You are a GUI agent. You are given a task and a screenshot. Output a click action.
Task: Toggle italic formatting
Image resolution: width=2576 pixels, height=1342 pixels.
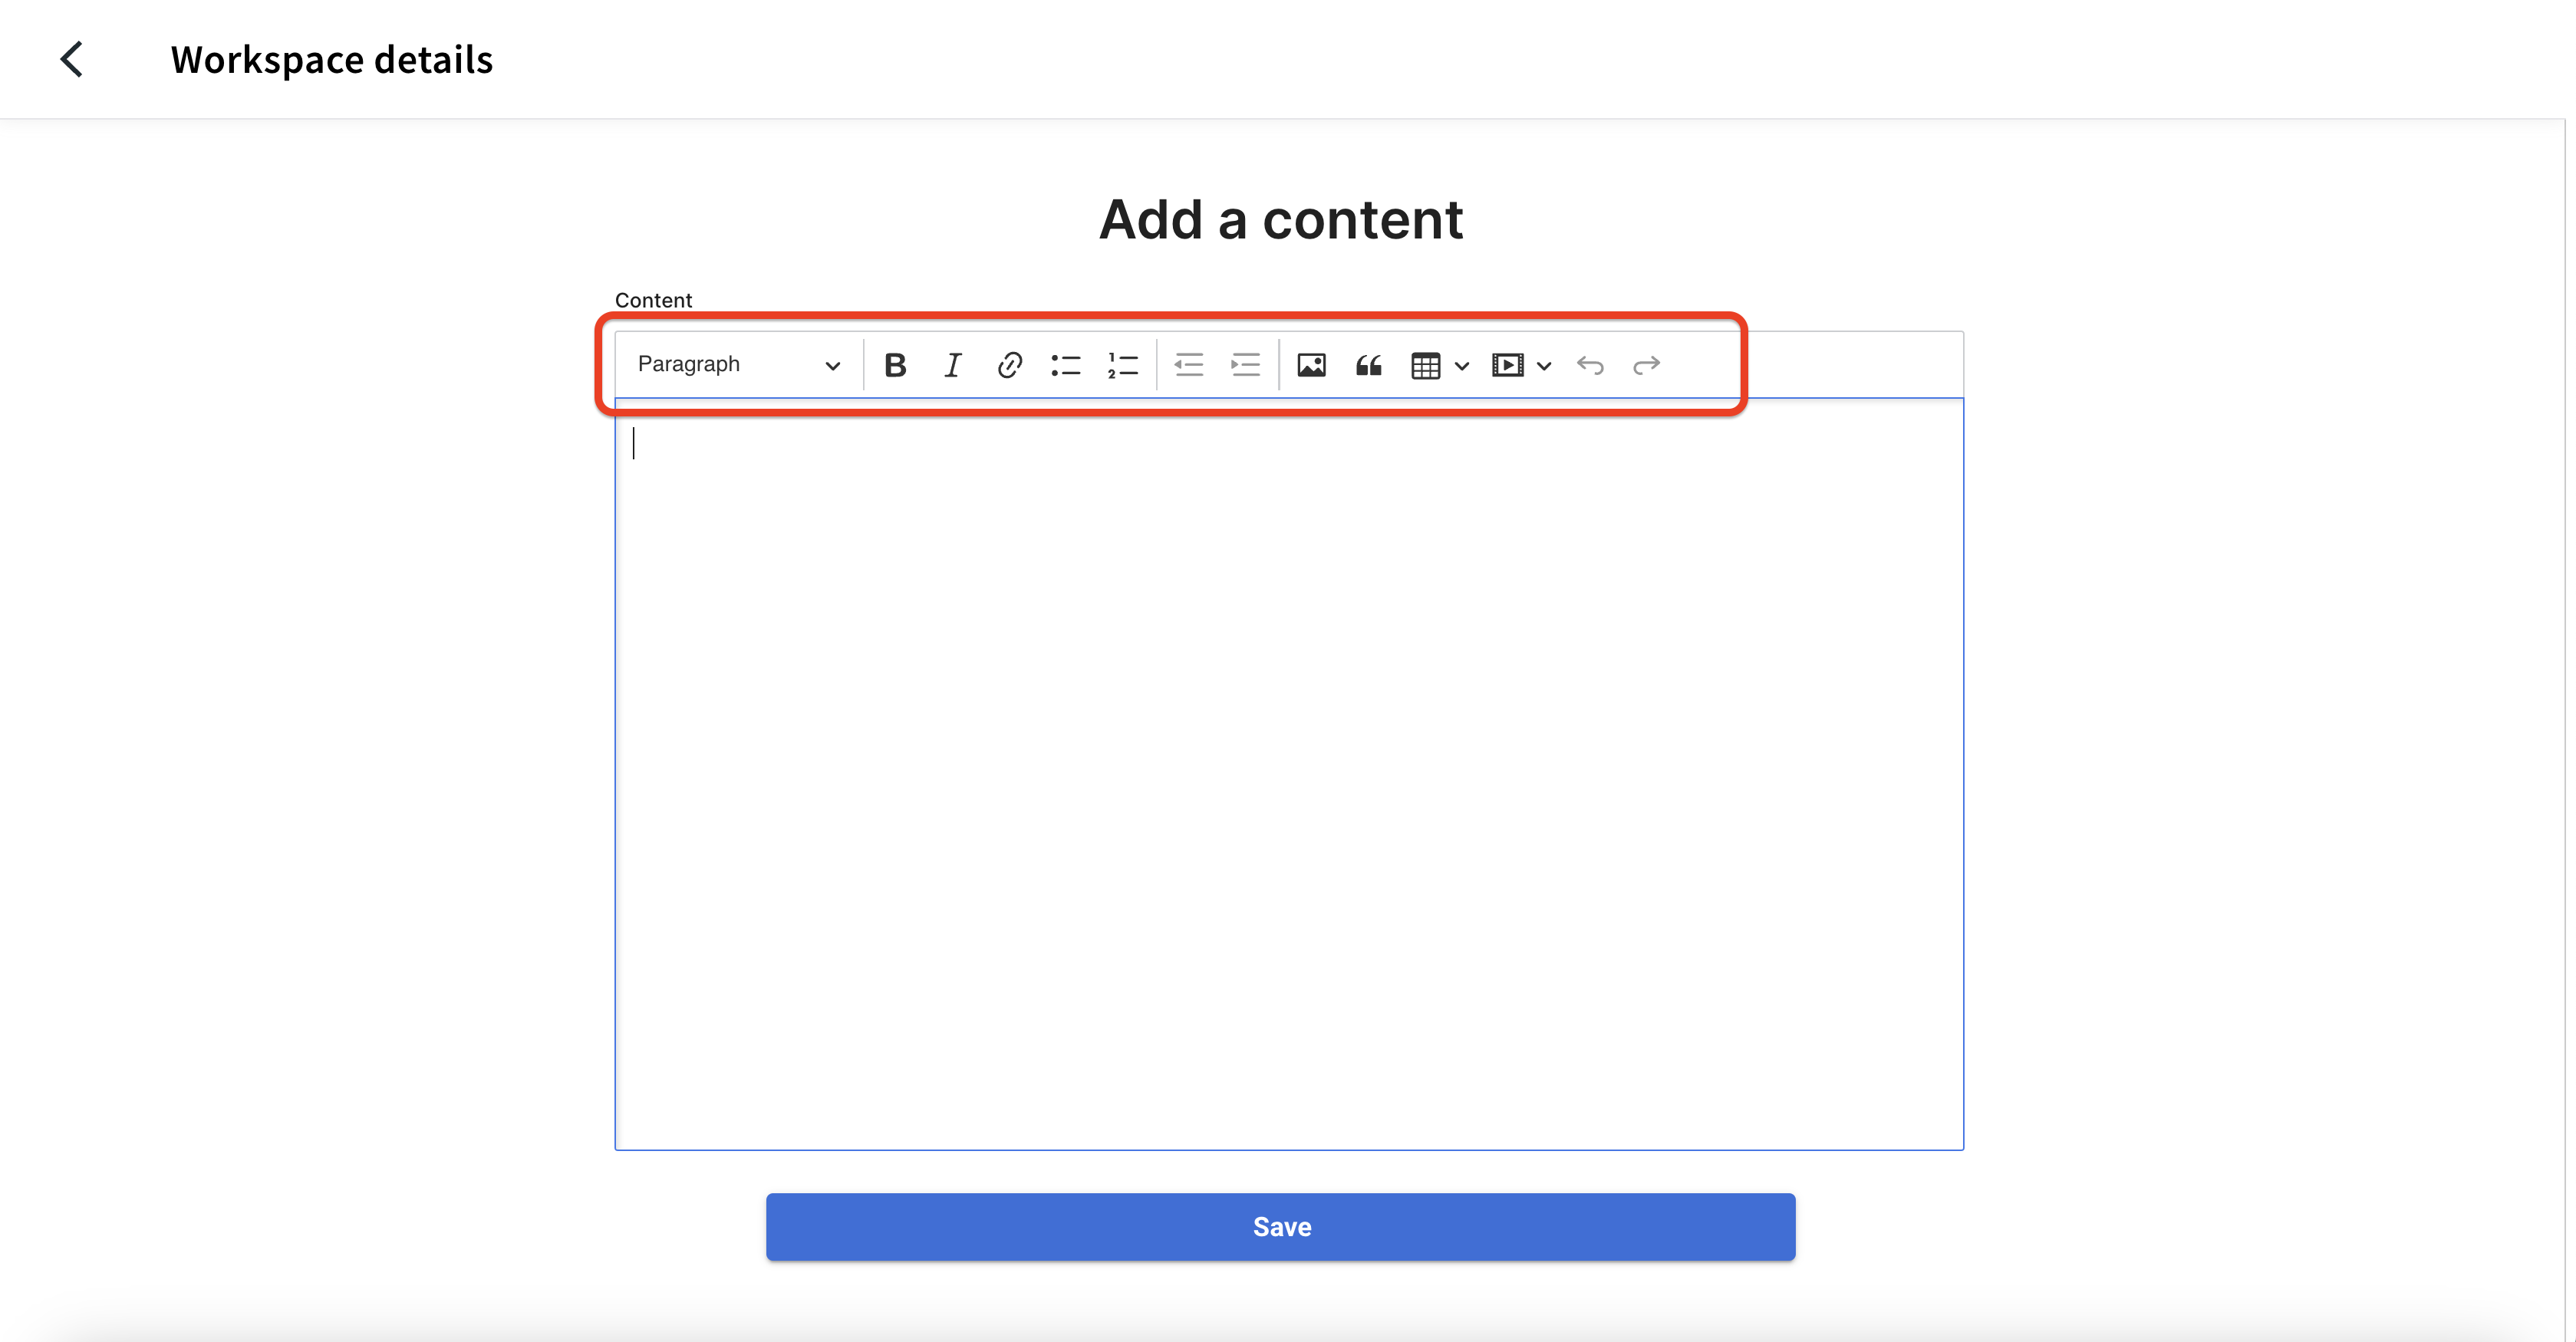(x=952, y=365)
